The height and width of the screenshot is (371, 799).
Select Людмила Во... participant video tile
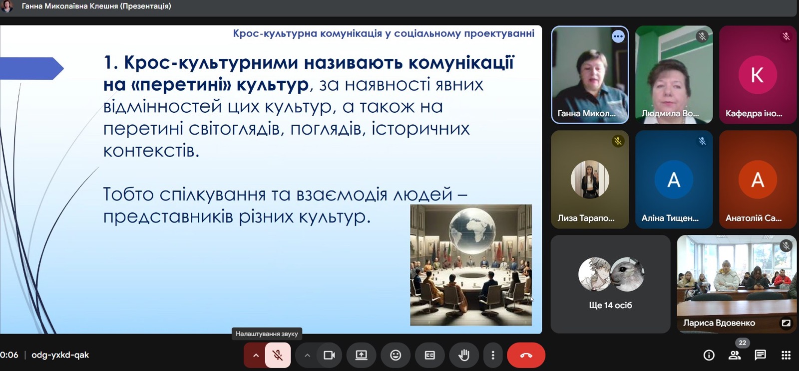click(674, 75)
